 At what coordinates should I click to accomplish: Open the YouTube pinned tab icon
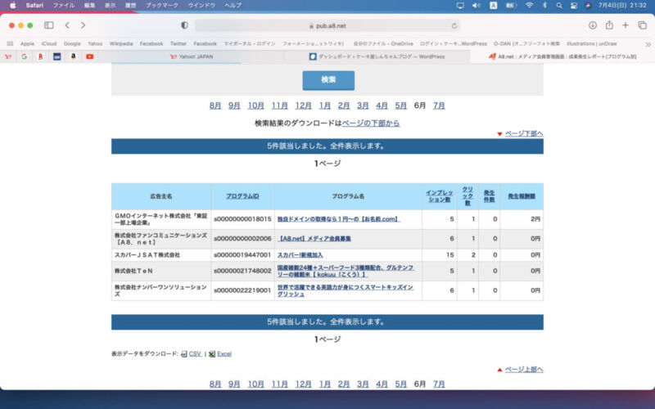(x=90, y=56)
